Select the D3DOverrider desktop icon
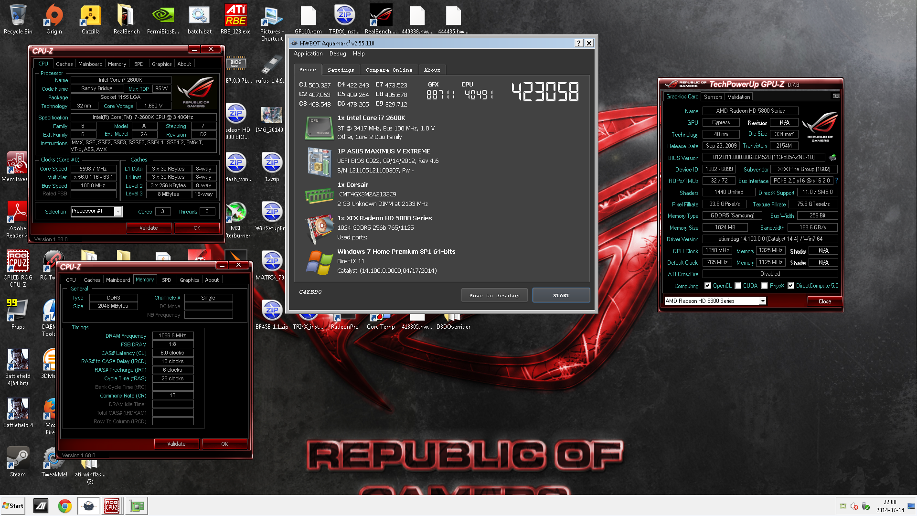The height and width of the screenshot is (516, 917). [x=453, y=323]
